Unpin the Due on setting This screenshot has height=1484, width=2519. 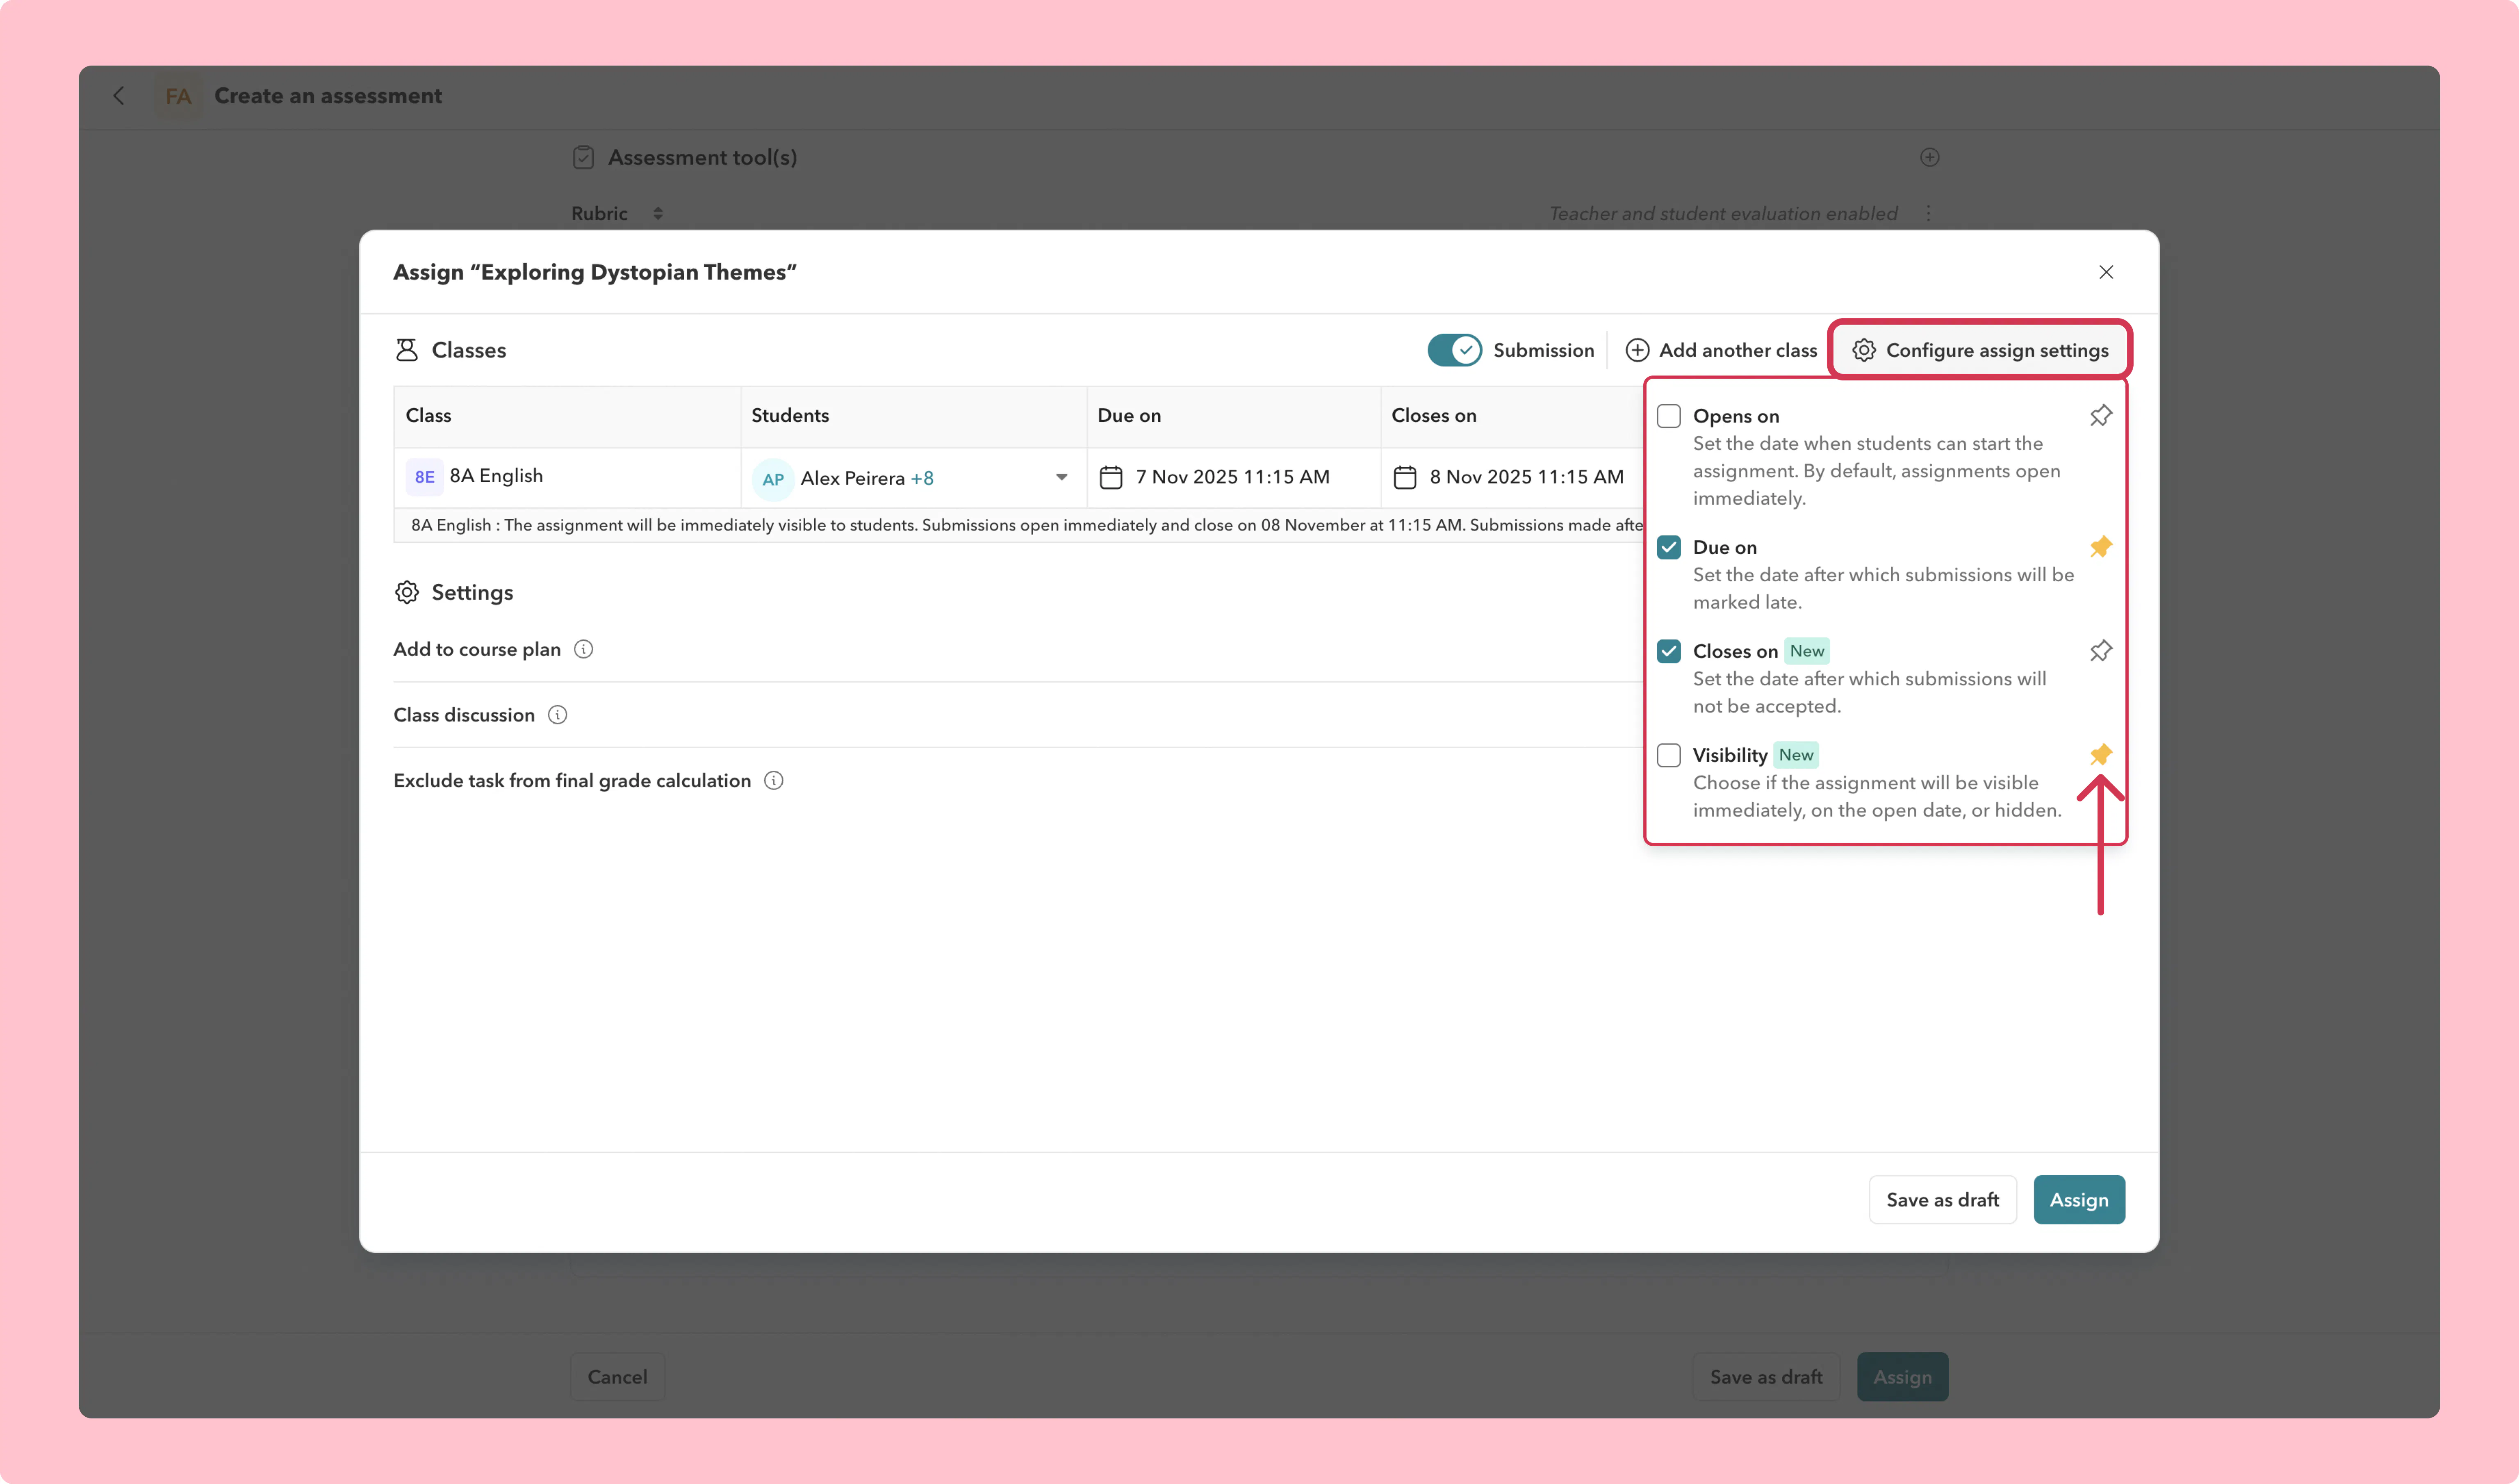(x=2100, y=547)
